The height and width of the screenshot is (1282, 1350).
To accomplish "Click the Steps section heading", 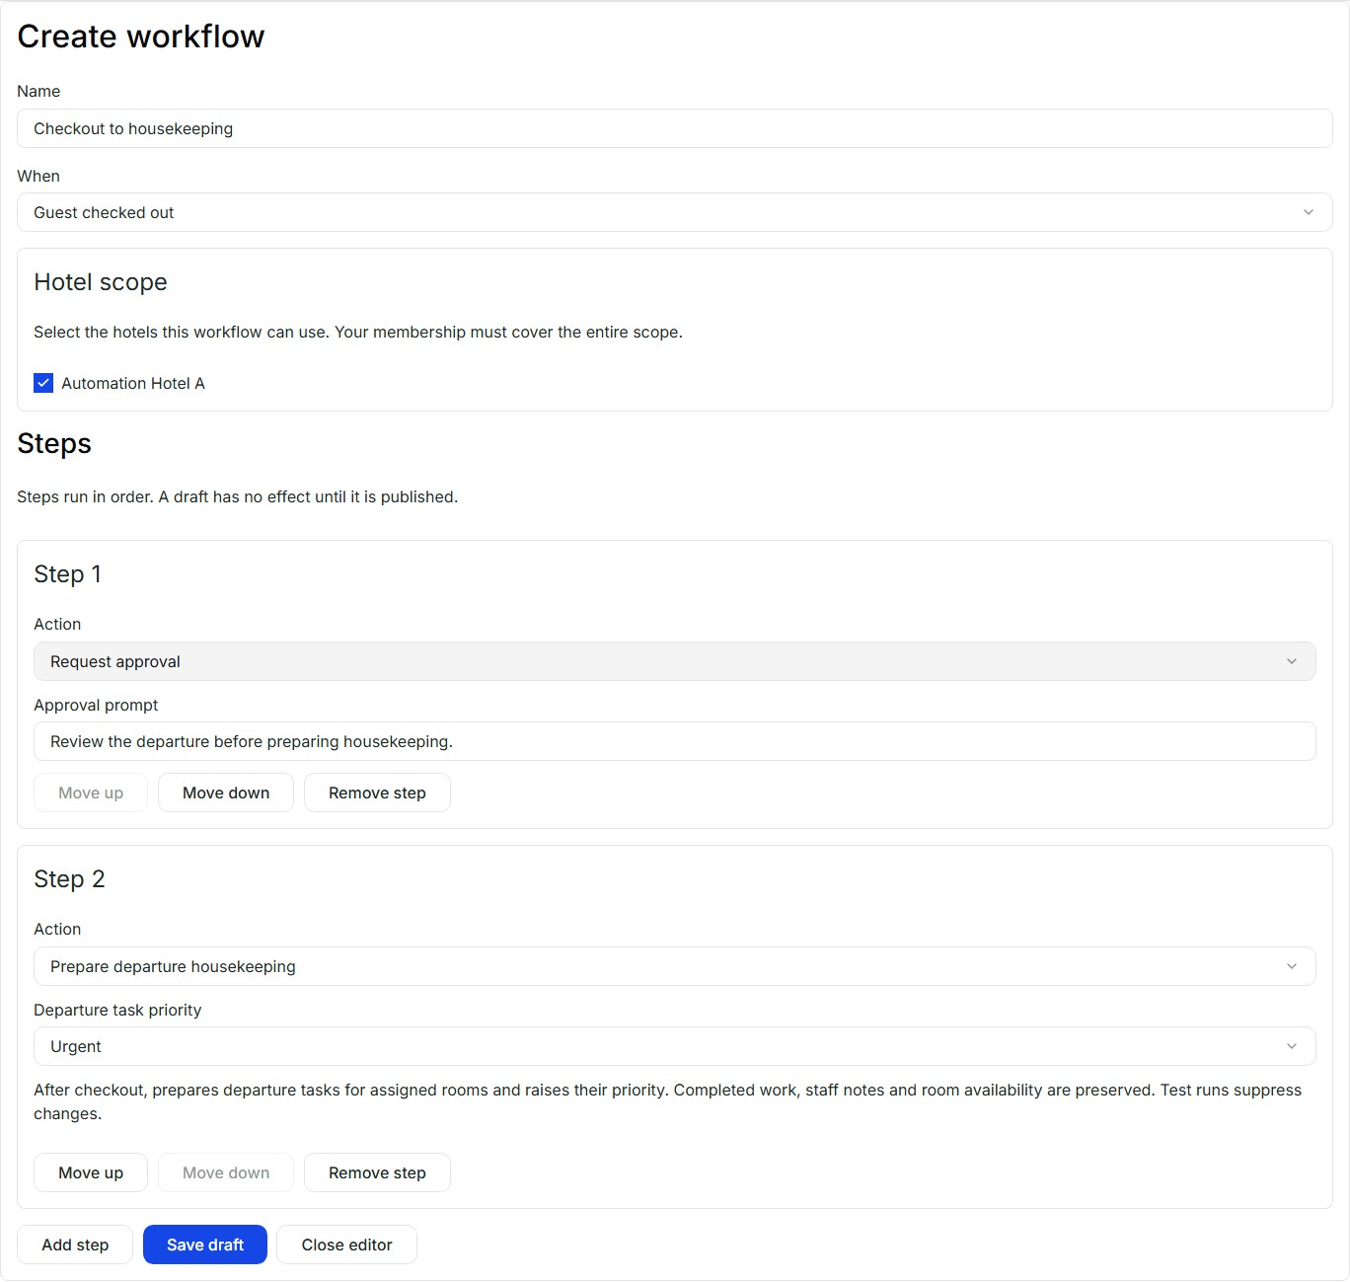I will click(x=54, y=444).
